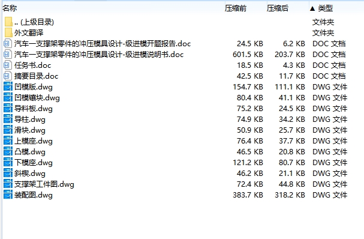Click the 20.8 KB compressed size value
The image size is (364, 239).
click(x=292, y=151)
